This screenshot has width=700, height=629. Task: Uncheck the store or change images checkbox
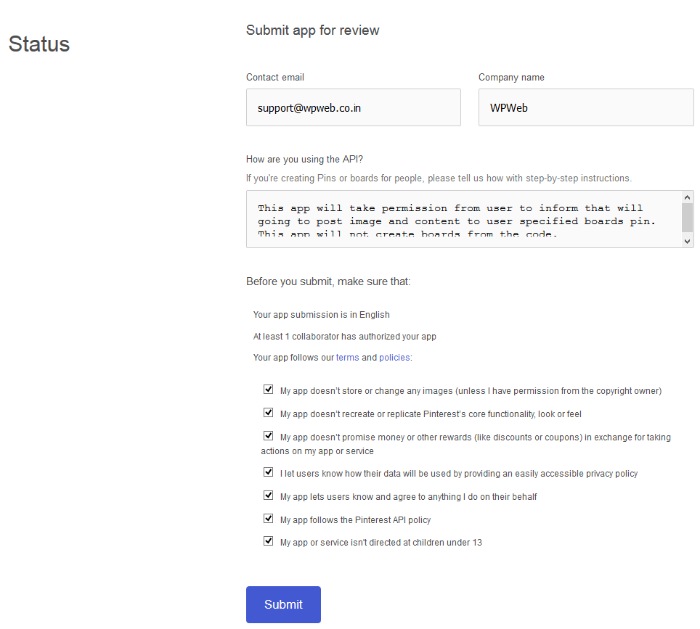(269, 390)
